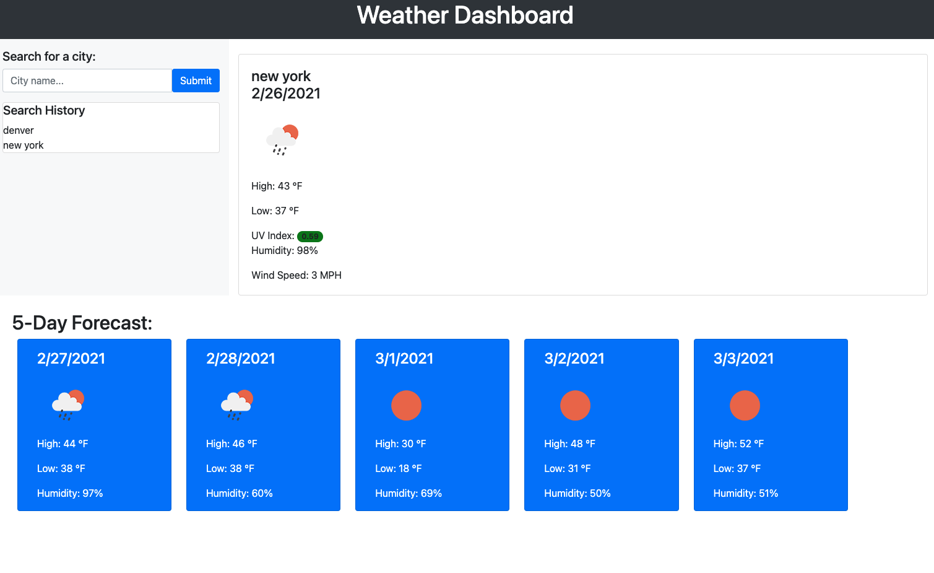The image size is (934, 573).
Task: Click 'Humidity: 69%' on forecast card
Action: pos(409,493)
